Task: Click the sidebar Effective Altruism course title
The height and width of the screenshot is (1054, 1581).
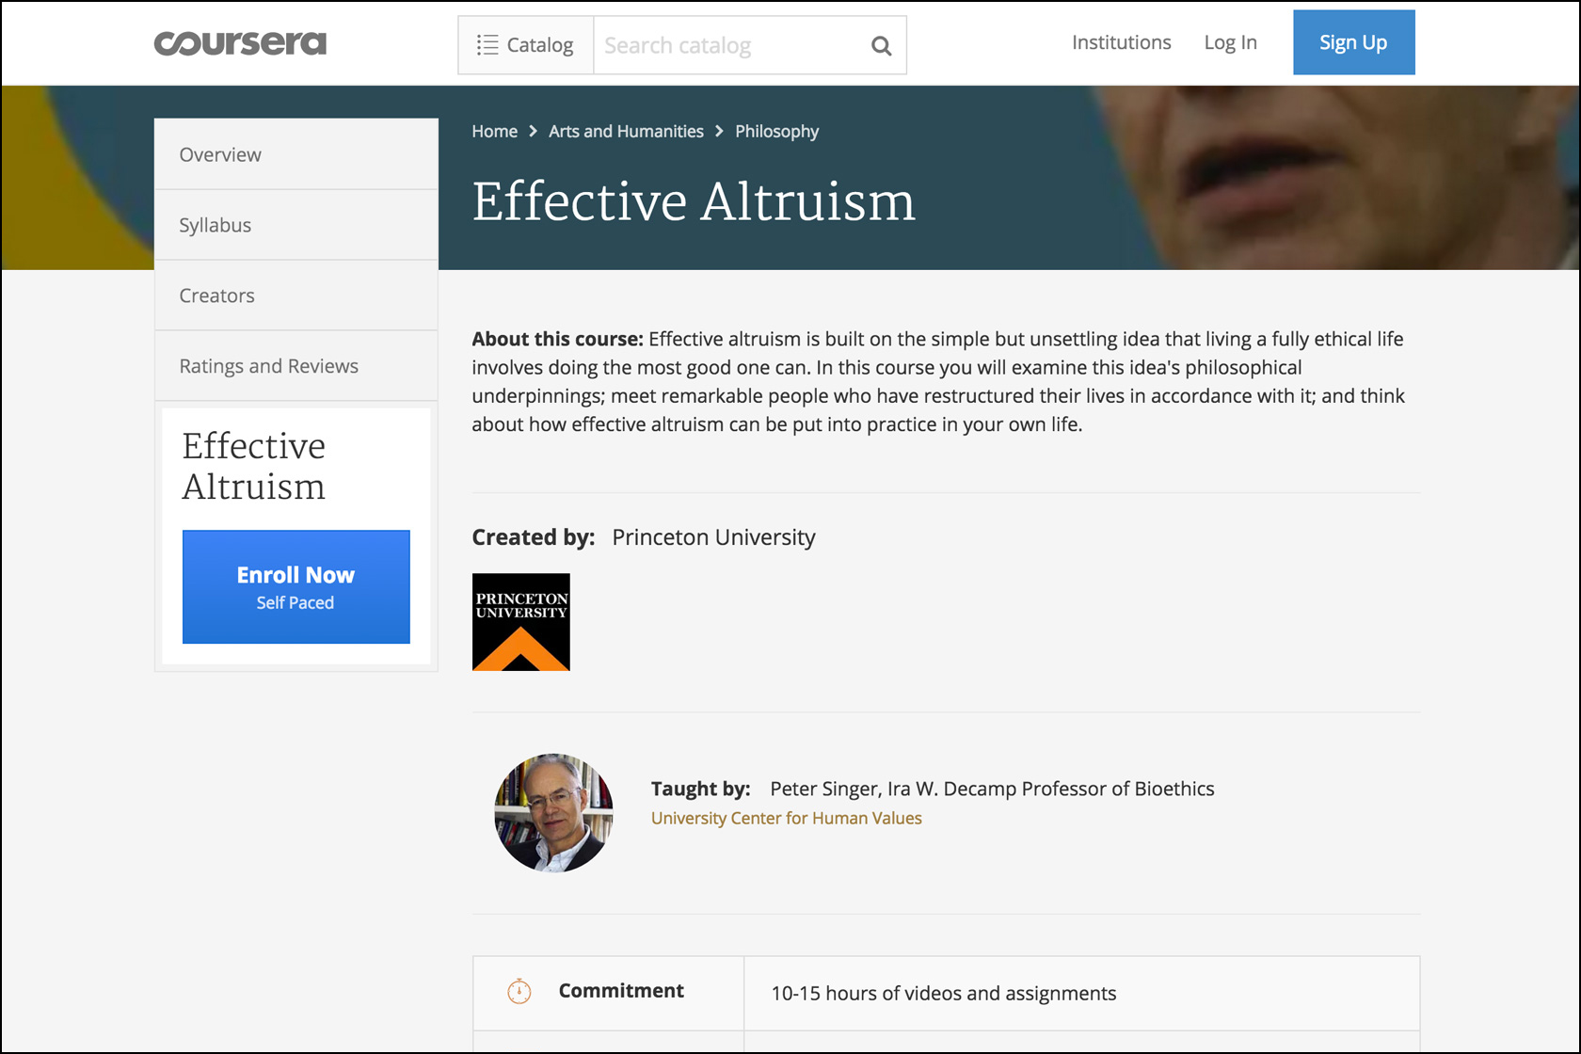Action: [x=254, y=466]
